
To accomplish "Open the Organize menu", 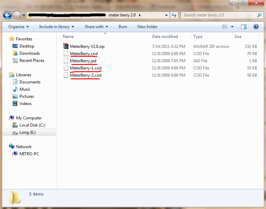I will pos(19,27).
